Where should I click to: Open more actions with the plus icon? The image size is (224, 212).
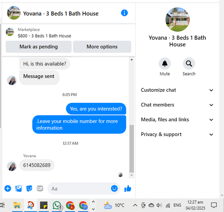coord(8,188)
